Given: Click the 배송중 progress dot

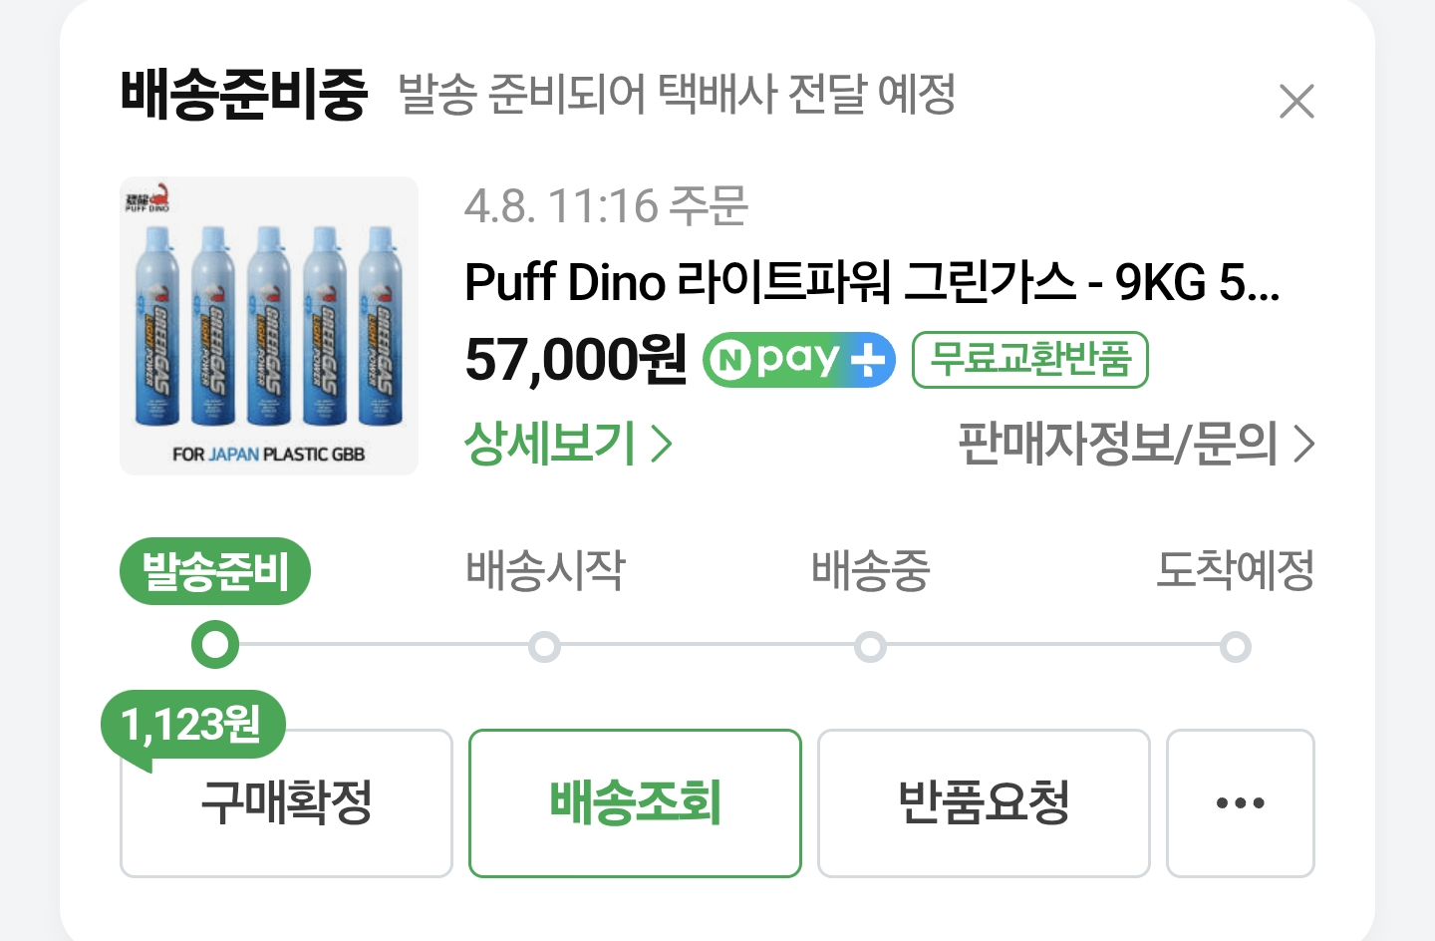Looking at the screenshot, I should pyautogui.click(x=870, y=647).
